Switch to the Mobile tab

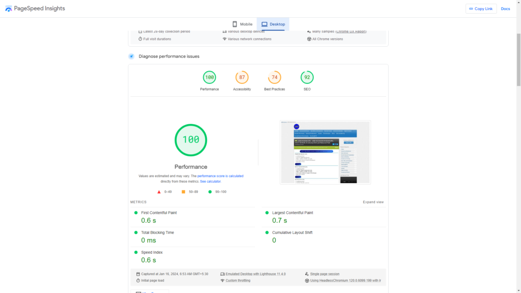tap(242, 24)
